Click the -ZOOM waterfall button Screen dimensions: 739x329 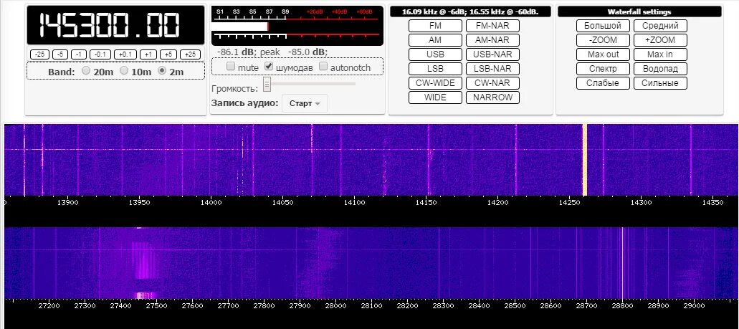coord(603,40)
